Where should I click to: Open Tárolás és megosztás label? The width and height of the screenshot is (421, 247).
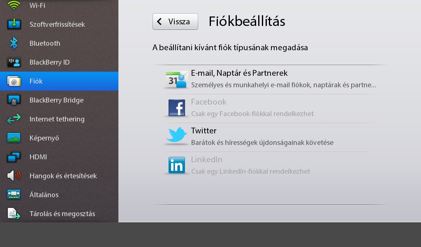(x=62, y=214)
